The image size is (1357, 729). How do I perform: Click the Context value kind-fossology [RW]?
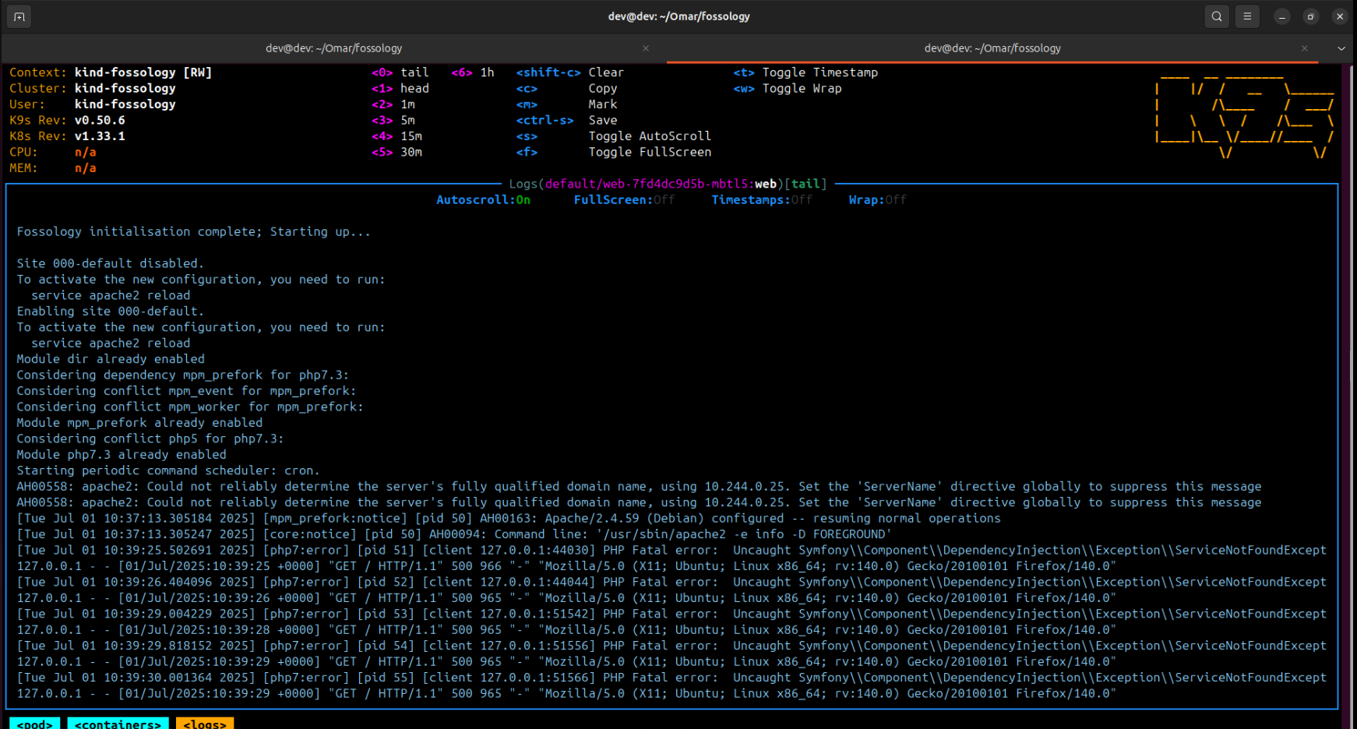click(x=143, y=72)
